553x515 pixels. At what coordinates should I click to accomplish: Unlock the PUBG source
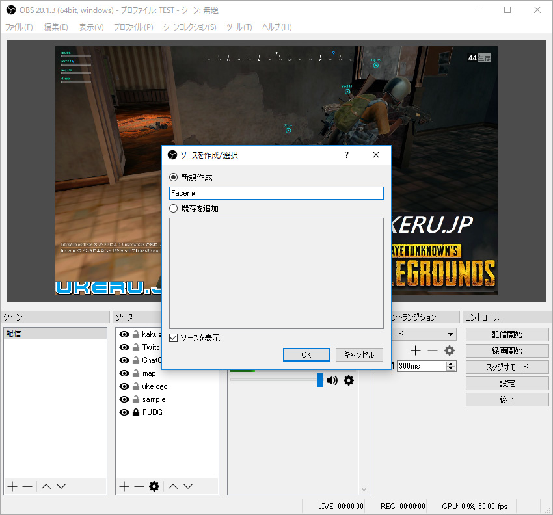136,412
